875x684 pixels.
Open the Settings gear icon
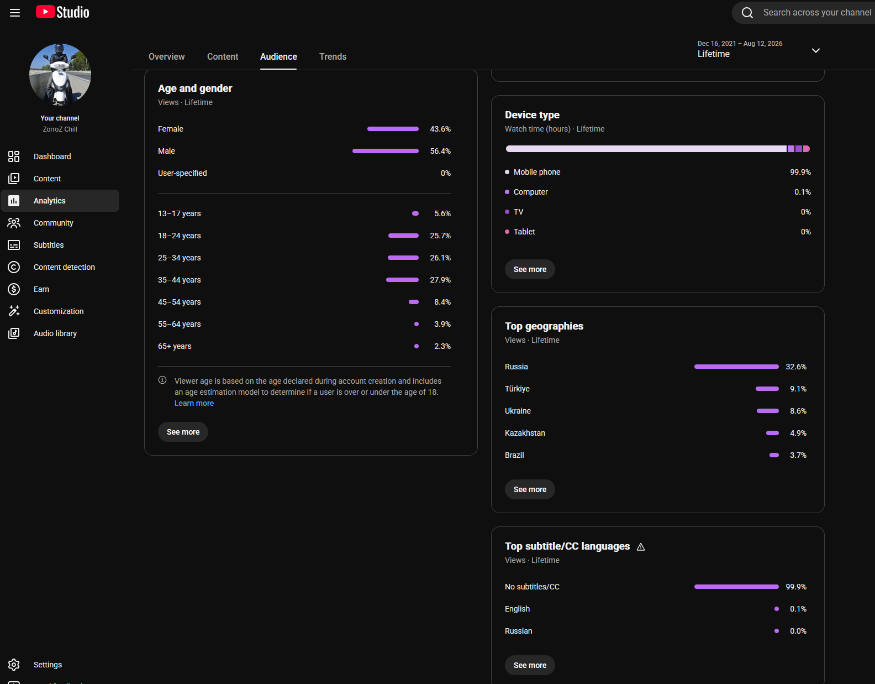[x=14, y=665]
